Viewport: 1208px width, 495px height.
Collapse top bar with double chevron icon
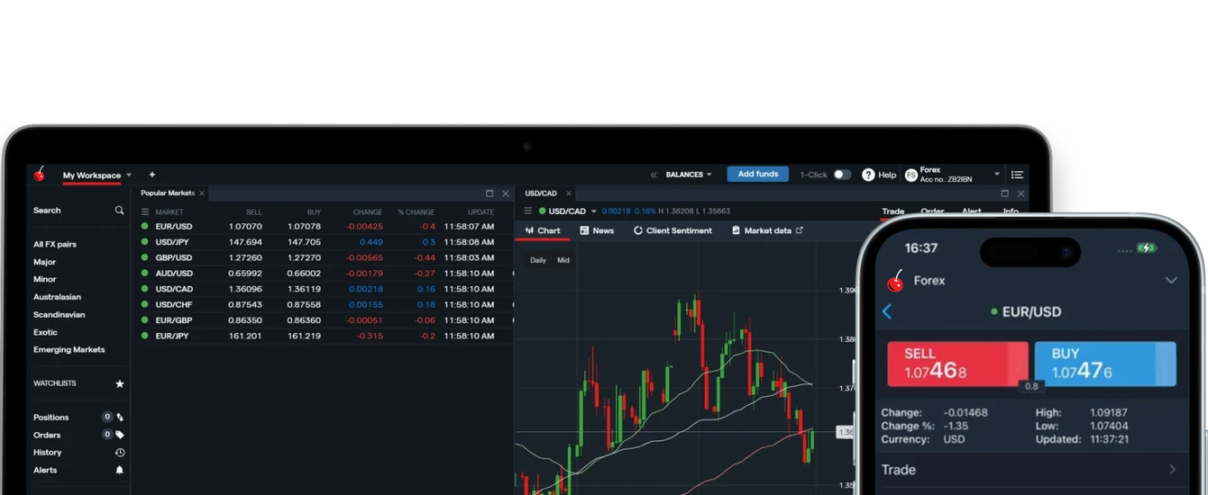click(654, 175)
